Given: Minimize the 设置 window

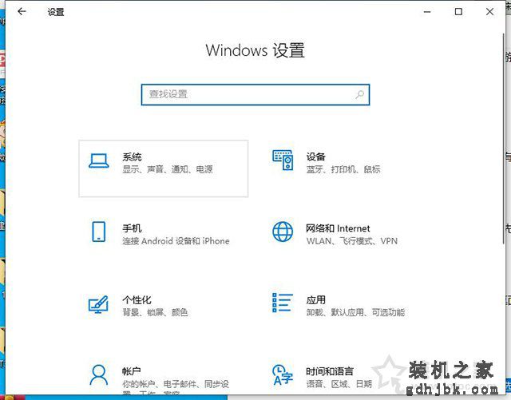Looking at the screenshot, I should click(x=427, y=12).
